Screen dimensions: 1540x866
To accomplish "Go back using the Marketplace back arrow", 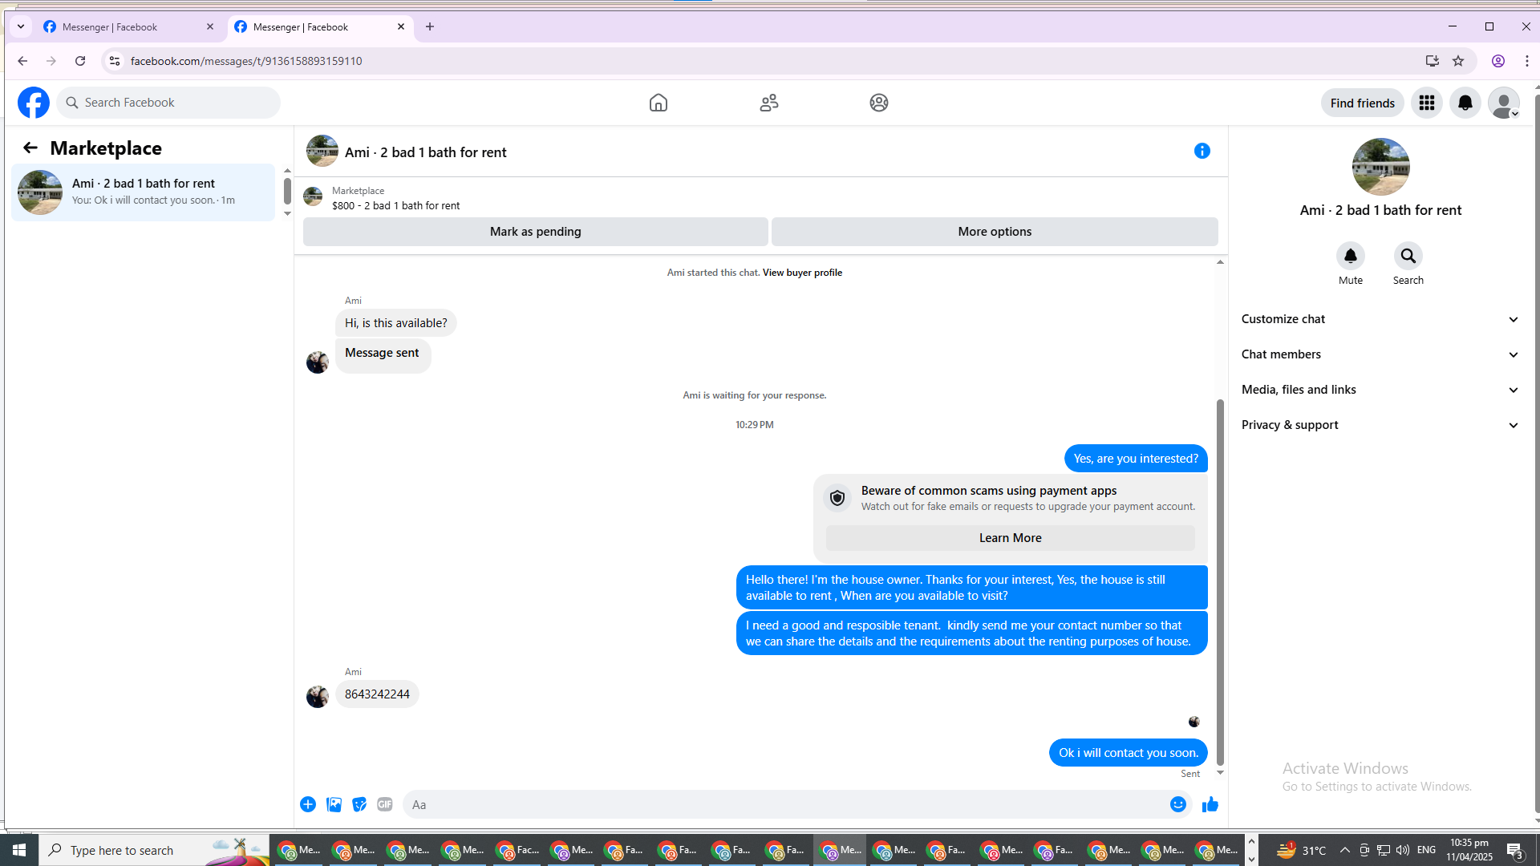I will point(30,148).
